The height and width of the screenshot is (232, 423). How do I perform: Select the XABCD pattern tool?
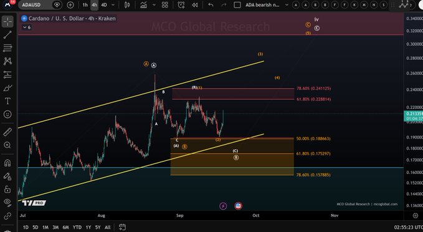click(x=7, y=61)
